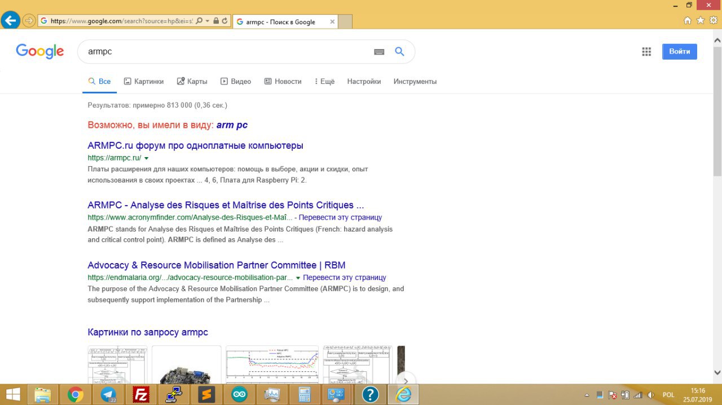
Task: Open PuTTY from the taskbar
Action: pyautogui.click(x=174, y=395)
